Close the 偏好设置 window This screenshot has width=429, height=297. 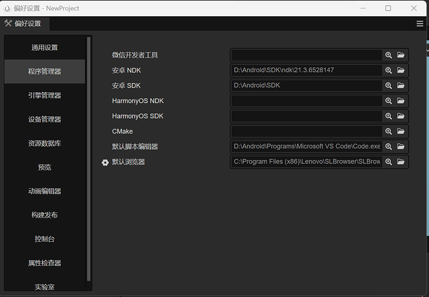pos(413,8)
